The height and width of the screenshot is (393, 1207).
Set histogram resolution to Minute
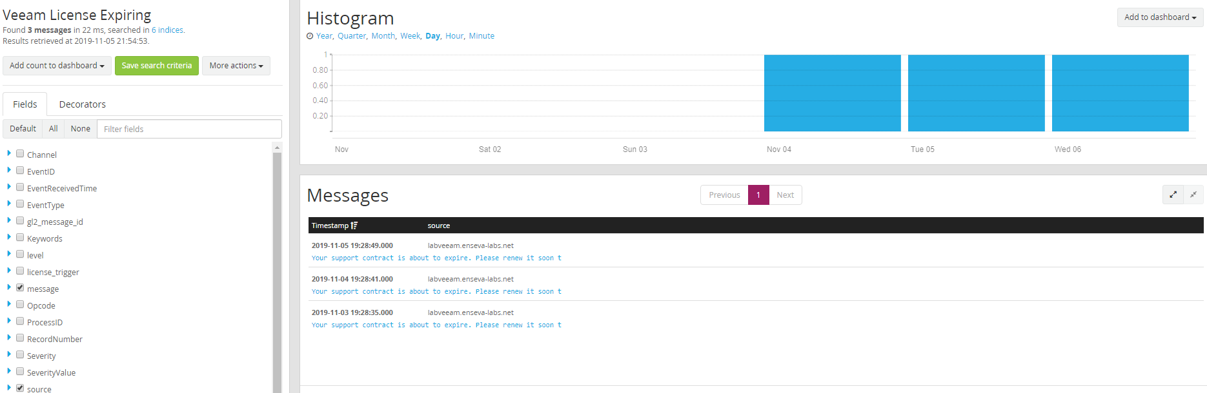[482, 36]
